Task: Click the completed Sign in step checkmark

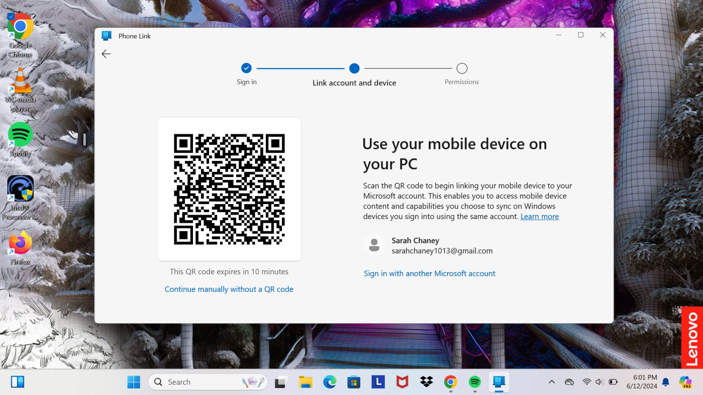Action: point(246,68)
